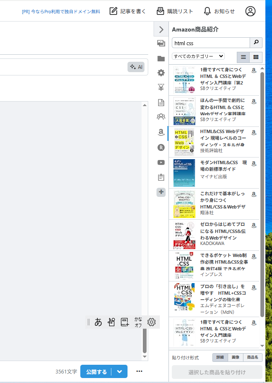This screenshot has height=383, width=272.
Task: Click product list scrollbar up arrow
Action: point(262,68)
